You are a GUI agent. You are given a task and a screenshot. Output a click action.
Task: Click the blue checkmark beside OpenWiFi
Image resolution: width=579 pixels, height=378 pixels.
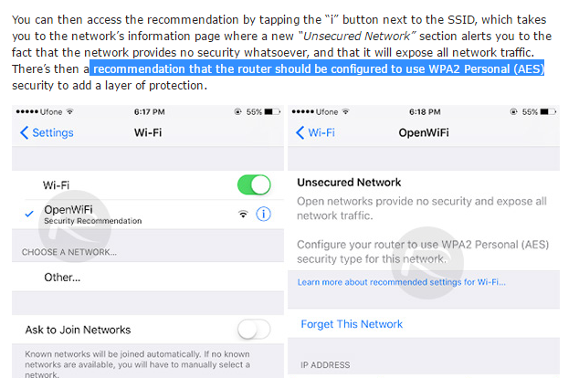click(30, 212)
